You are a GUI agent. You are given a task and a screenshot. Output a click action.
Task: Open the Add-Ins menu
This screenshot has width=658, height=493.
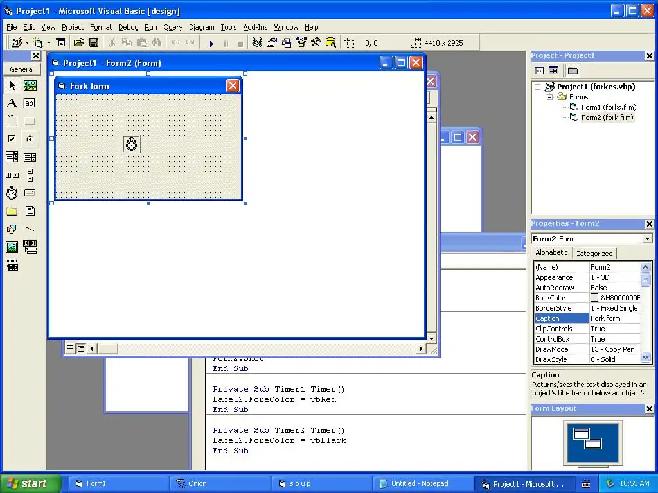[255, 27]
